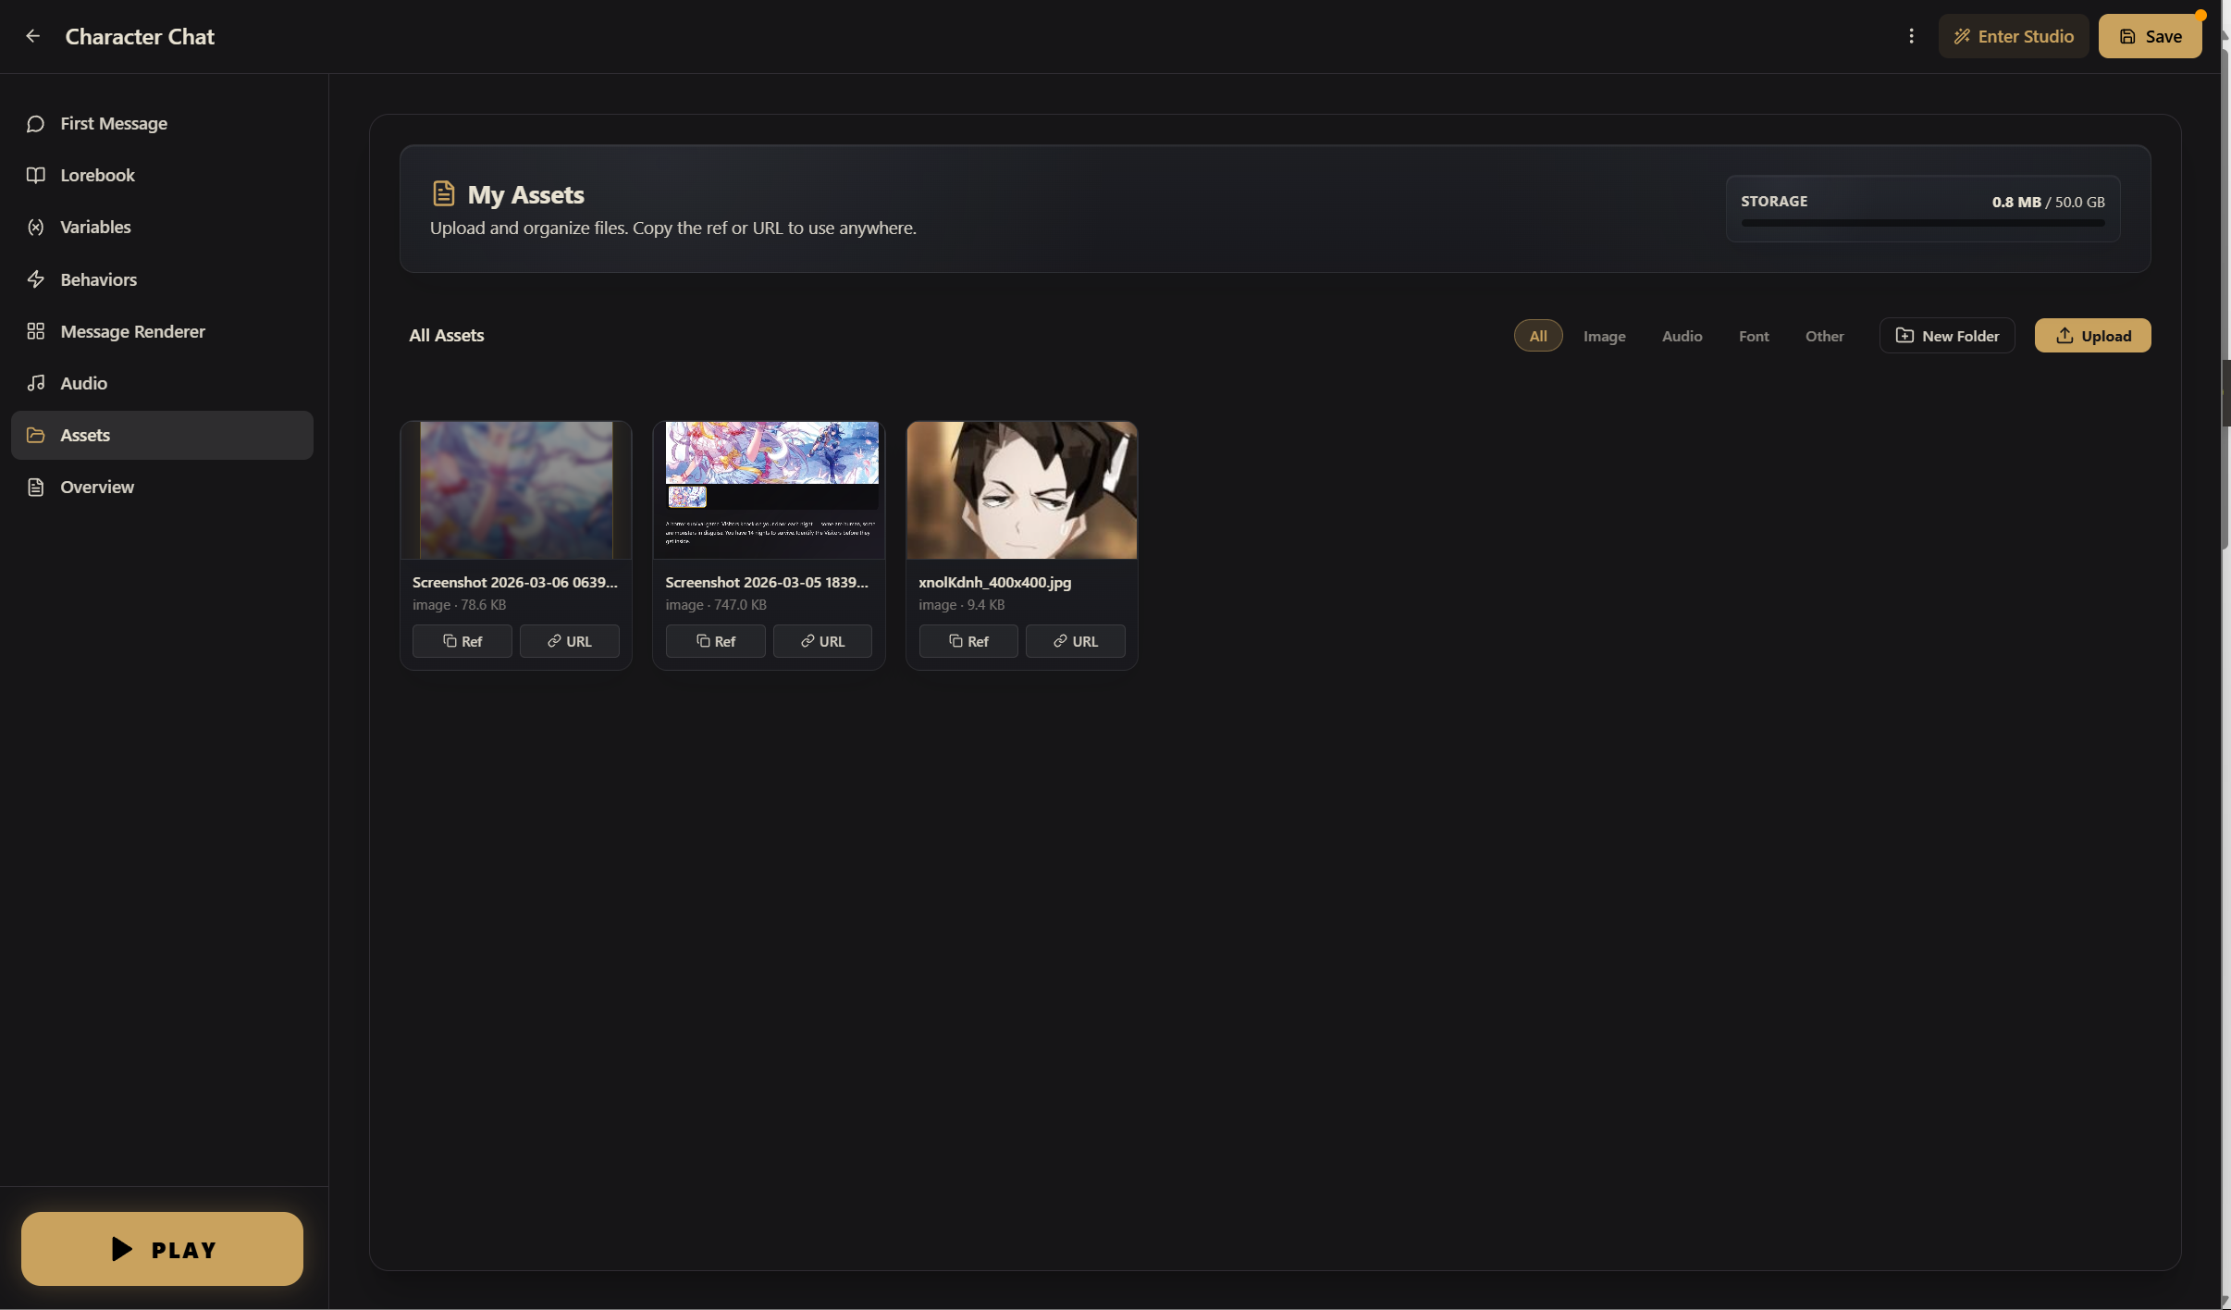2231x1310 pixels.
Task: Open the three-dot more options menu
Action: pyautogui.click(x=1911, y=36)
